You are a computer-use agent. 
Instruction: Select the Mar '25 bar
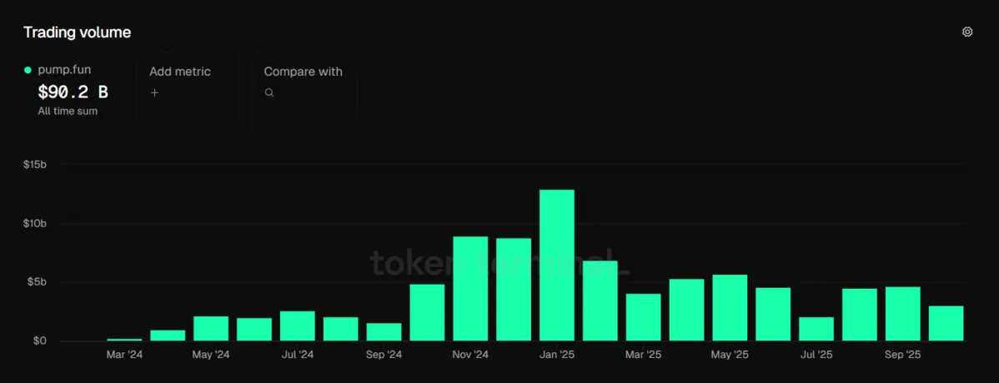coord(643,316)
